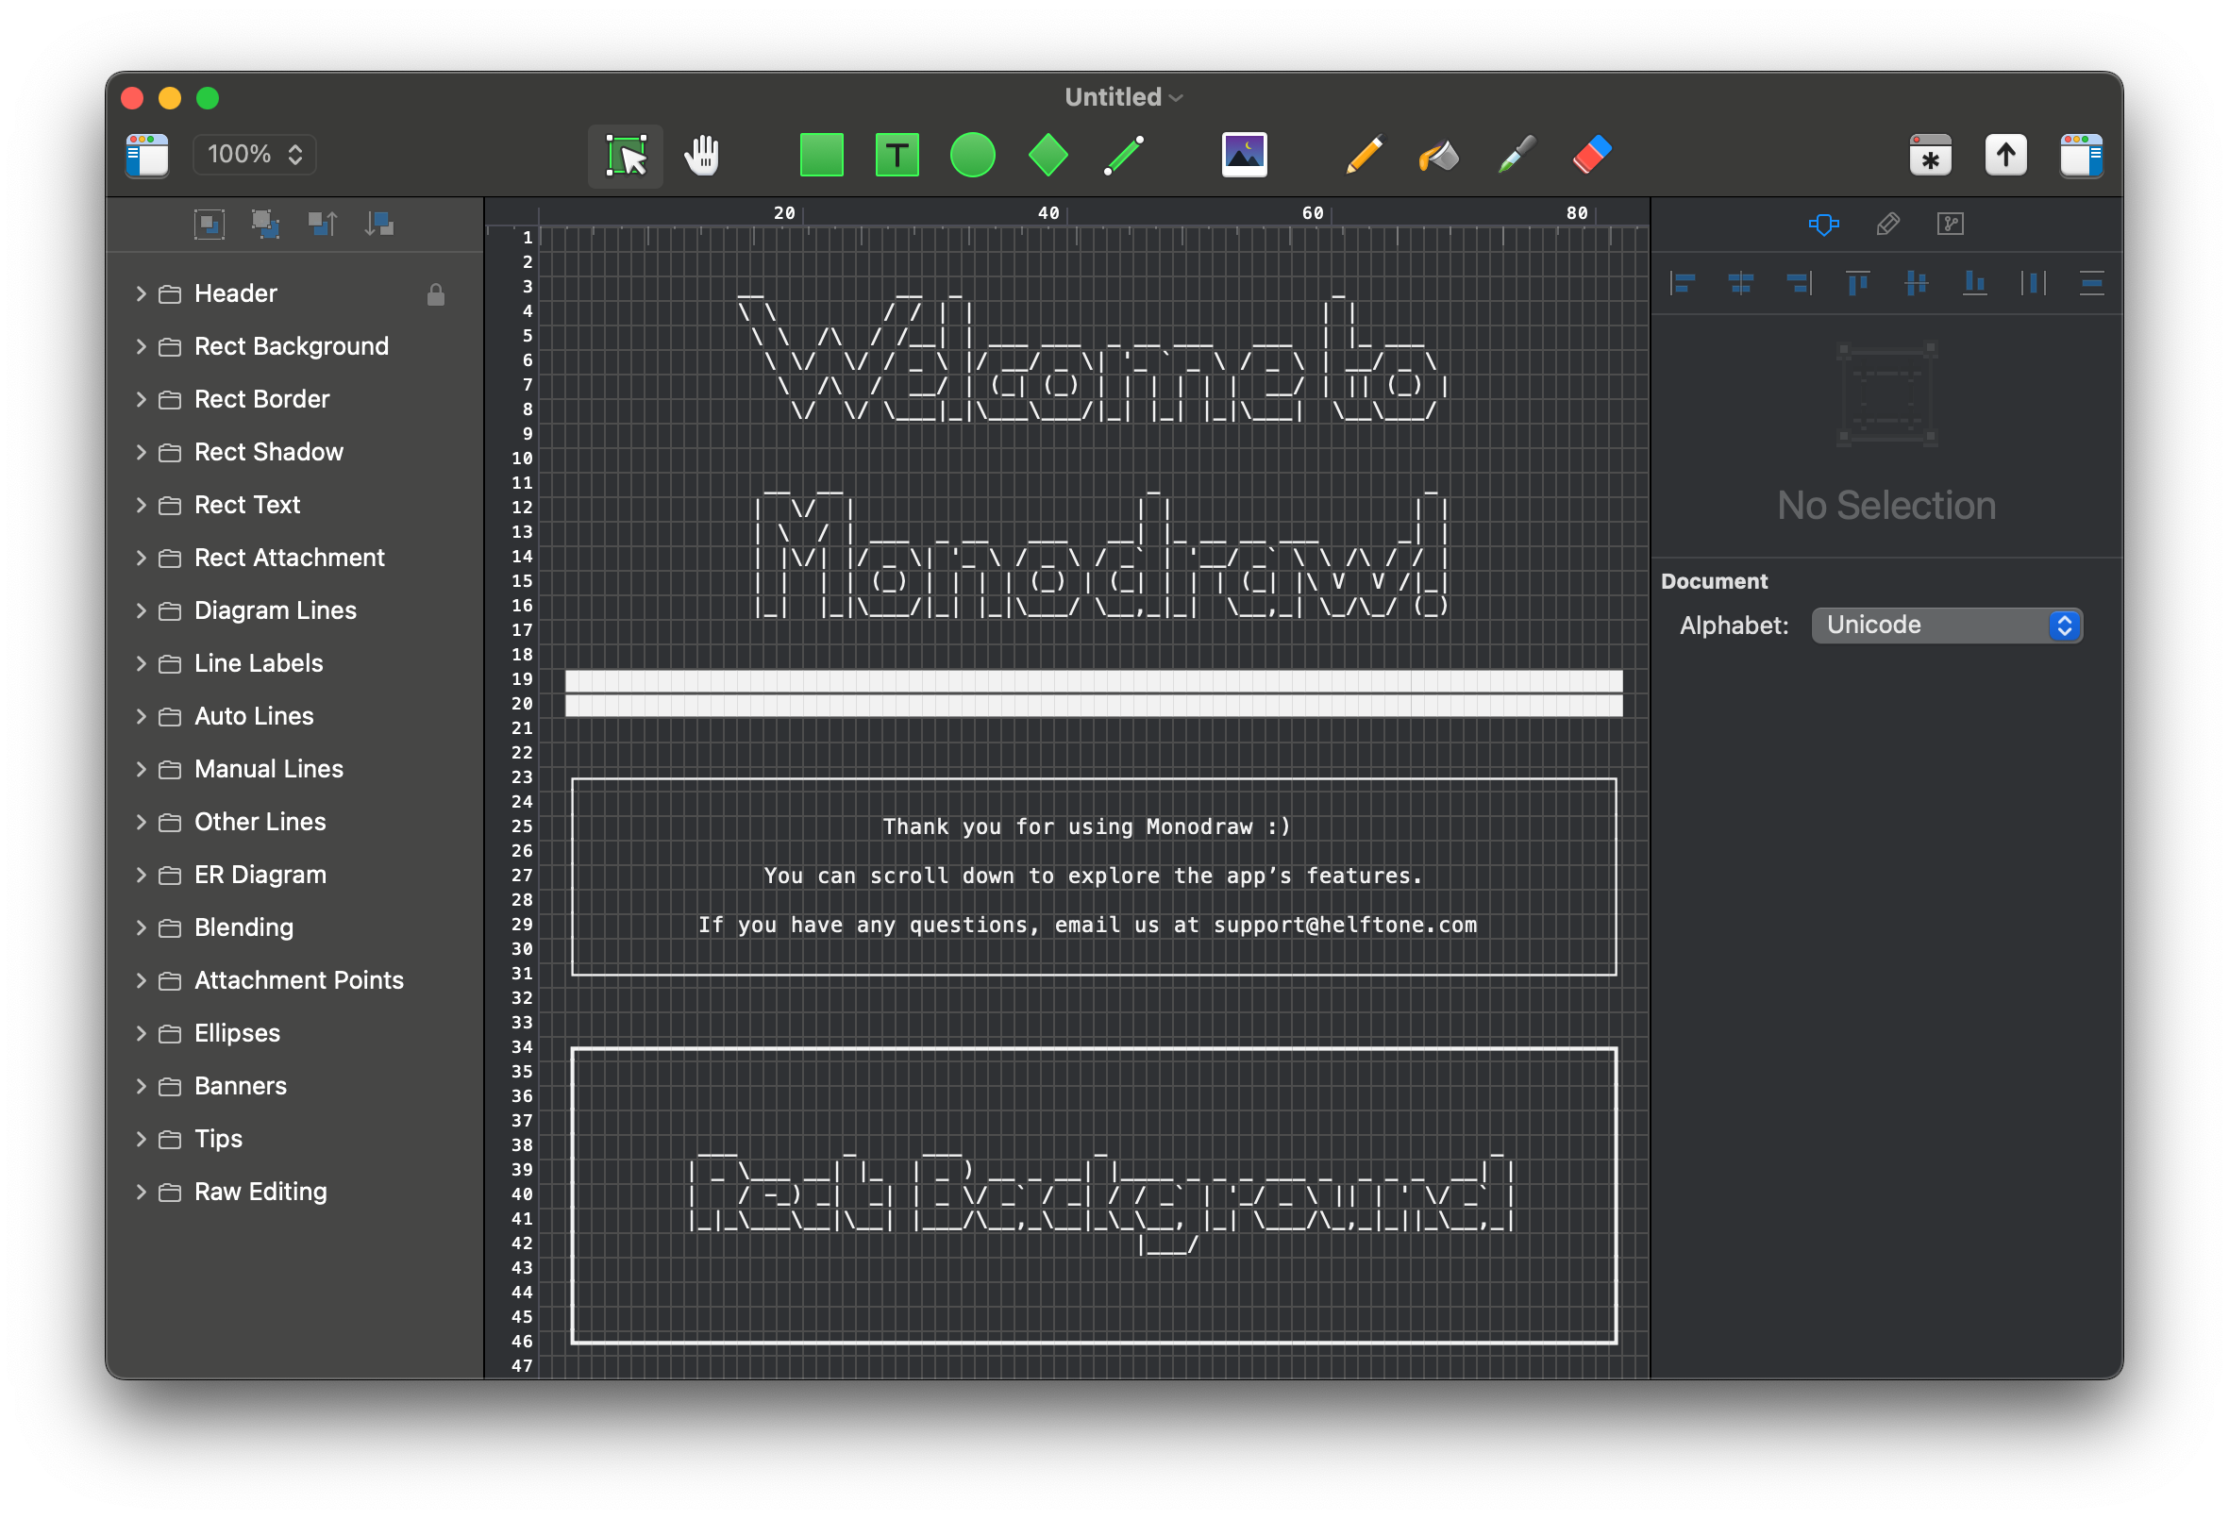The image size is (2229, 1519).
Task: Select the Text tool
Action: 897,156
